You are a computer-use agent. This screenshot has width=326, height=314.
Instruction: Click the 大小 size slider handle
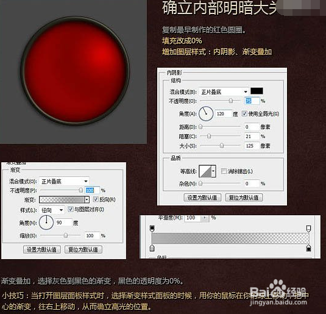click(x=222, y=146)
